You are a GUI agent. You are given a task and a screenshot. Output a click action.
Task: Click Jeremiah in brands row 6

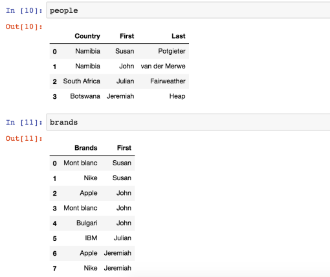118,253
